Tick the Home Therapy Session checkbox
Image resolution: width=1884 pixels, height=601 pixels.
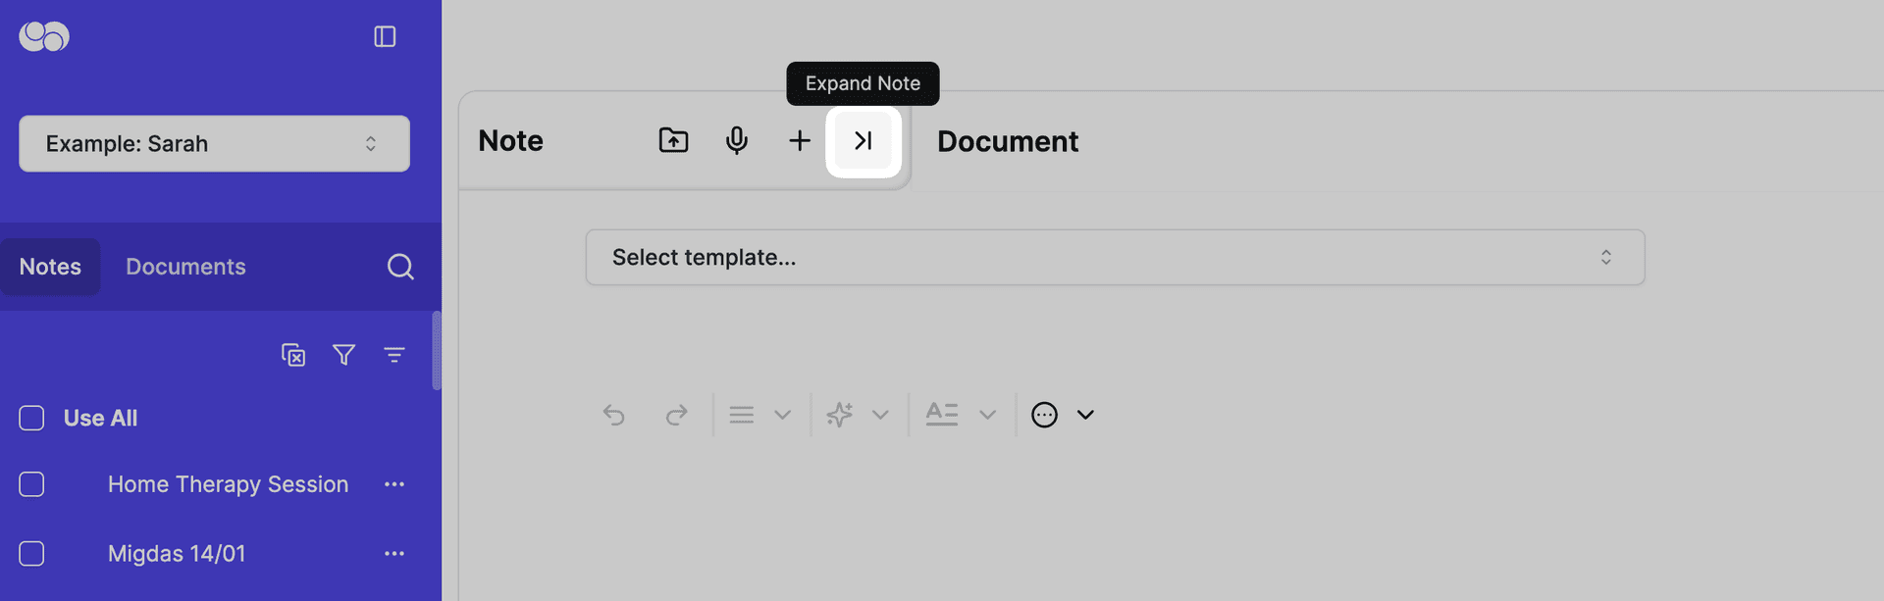tap(31, 484)
